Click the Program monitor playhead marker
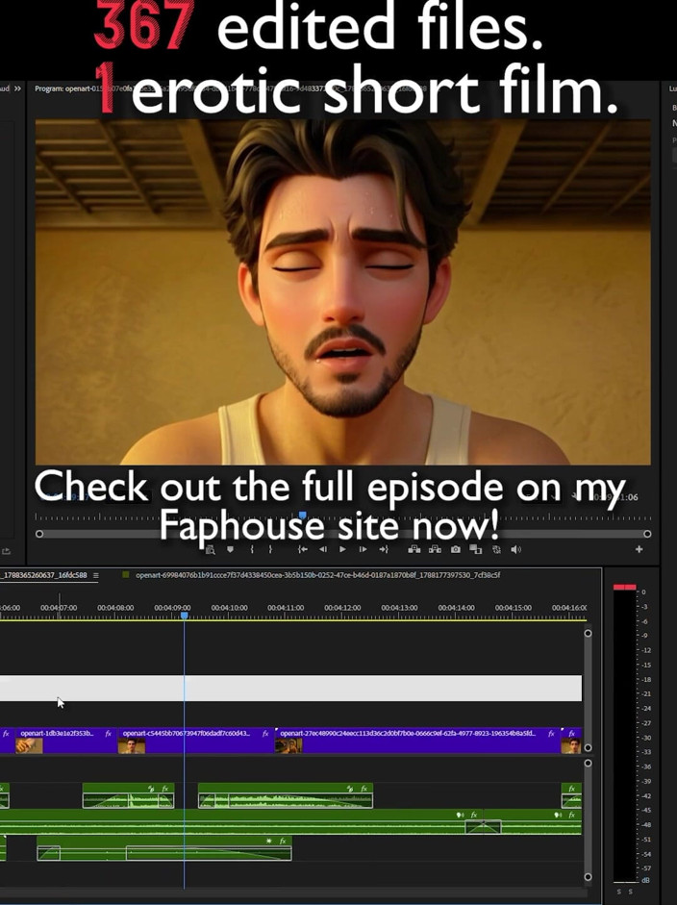This screenshot has width=677, height=905. coord(302,515)
